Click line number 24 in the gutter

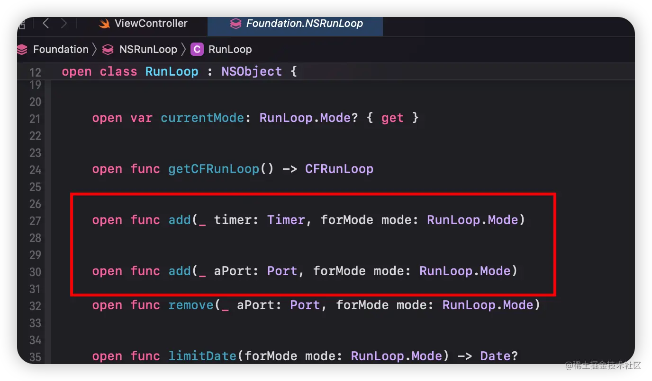pos(35,170)
